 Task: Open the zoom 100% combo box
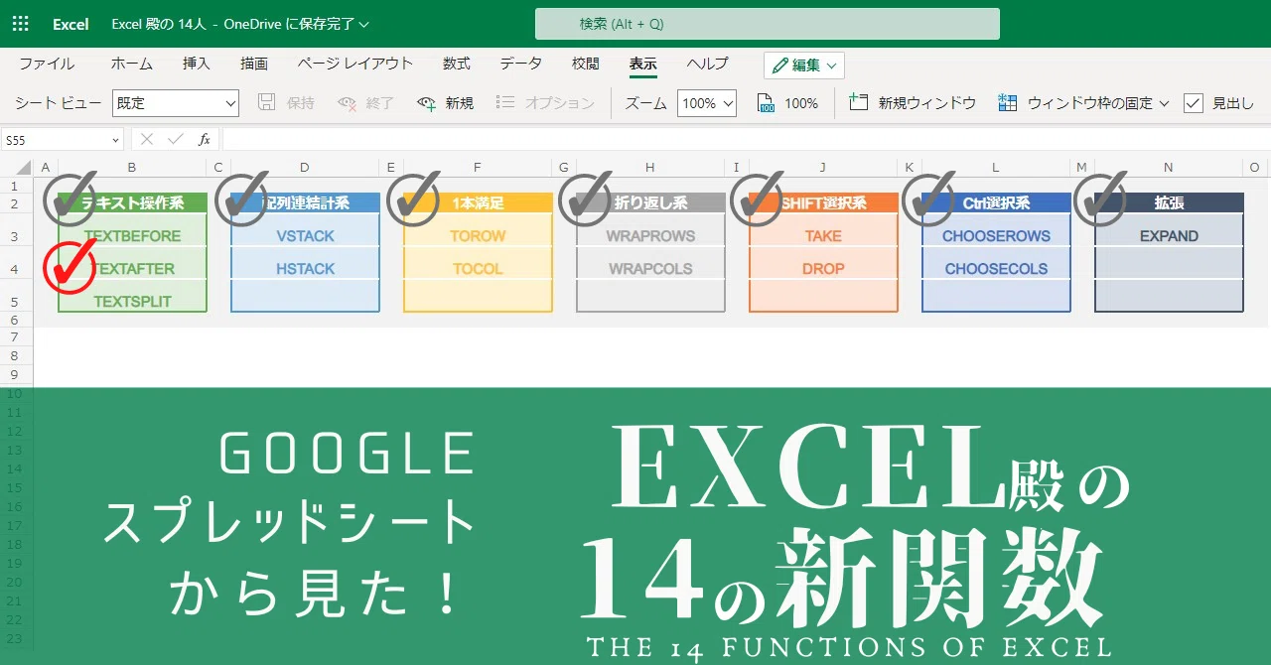point(707,103)
